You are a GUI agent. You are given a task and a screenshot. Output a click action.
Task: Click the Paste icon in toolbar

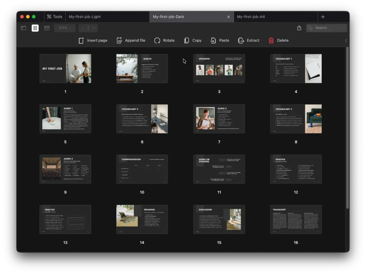[213, 40]
